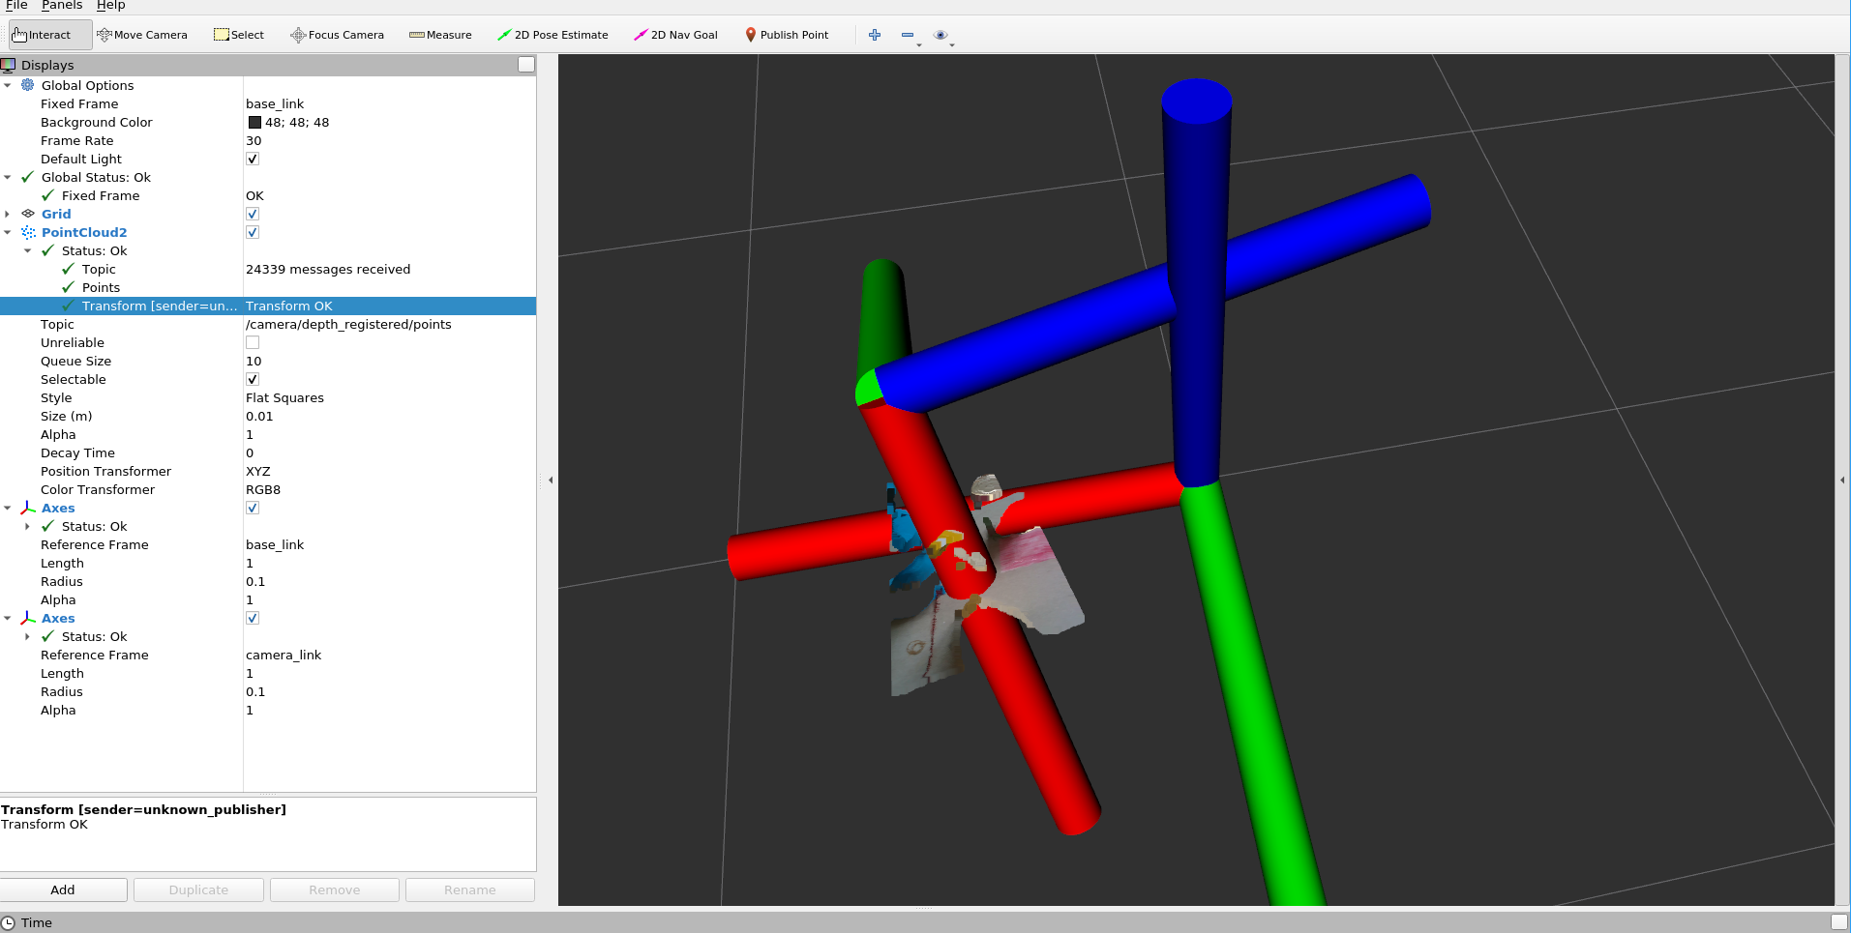
Task: Expand Status Ok under base_link Axes
Action: tap(28, 526)
